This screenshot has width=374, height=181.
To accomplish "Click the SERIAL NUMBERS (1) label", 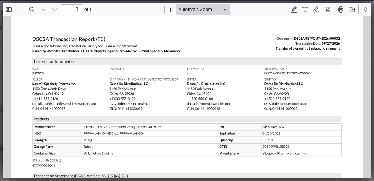I will click(46, 160).
